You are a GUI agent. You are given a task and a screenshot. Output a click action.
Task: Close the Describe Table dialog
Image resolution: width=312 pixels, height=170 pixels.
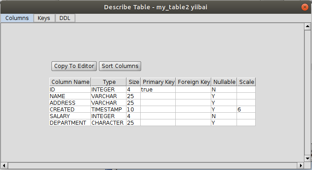coord(304,7)
